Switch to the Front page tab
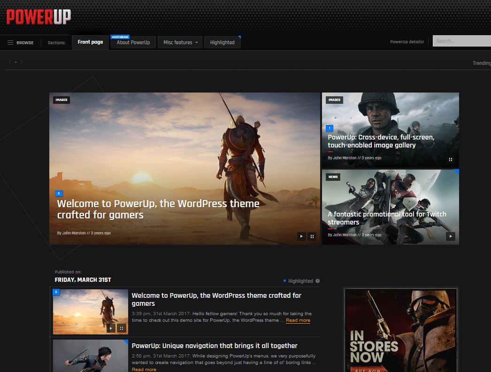Viewport: 491px width, 372px height. (91, 42)
